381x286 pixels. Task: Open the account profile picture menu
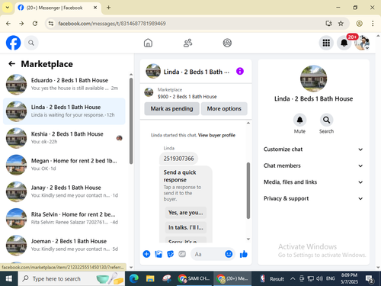362,43
